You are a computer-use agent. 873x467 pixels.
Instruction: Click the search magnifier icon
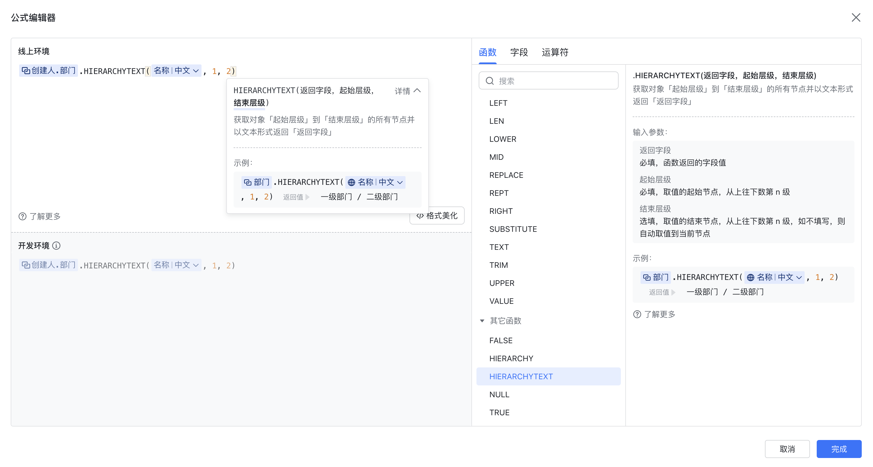[x=489, y=81]
